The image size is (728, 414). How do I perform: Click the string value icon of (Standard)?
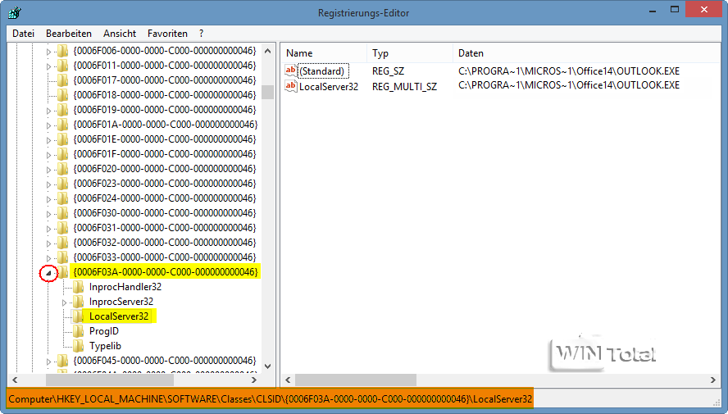click(291, 71)
